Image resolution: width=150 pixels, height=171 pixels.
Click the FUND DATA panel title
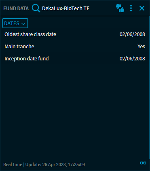pyautogui.click(x=16, y=9)
